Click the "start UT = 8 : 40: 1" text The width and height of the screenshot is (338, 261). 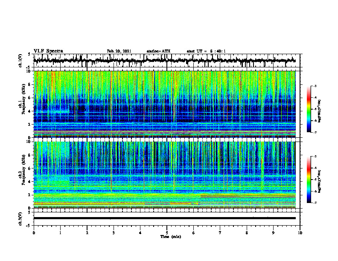point(206,51)
